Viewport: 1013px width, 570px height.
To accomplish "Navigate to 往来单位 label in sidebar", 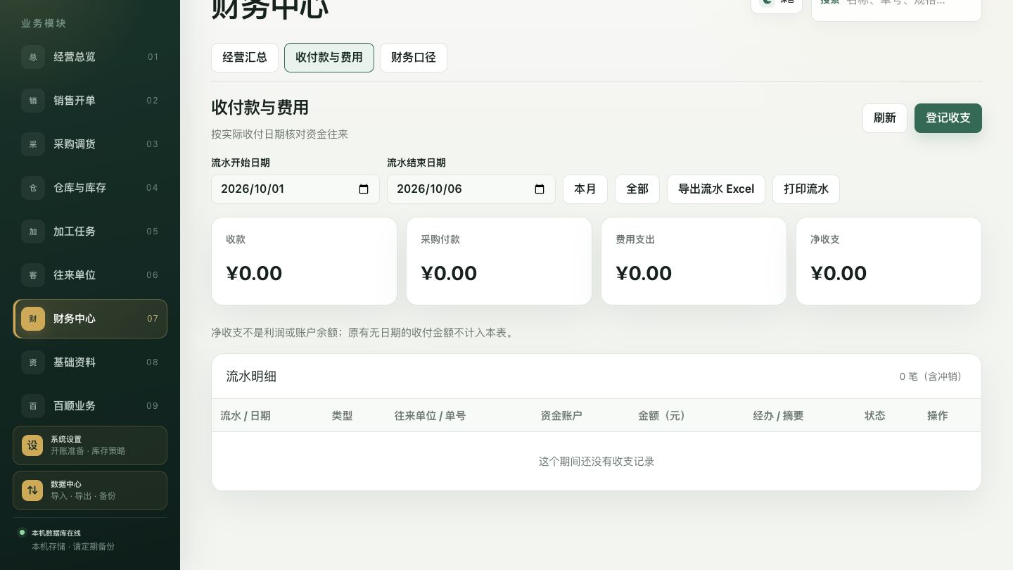I will (x=75, y=275).
